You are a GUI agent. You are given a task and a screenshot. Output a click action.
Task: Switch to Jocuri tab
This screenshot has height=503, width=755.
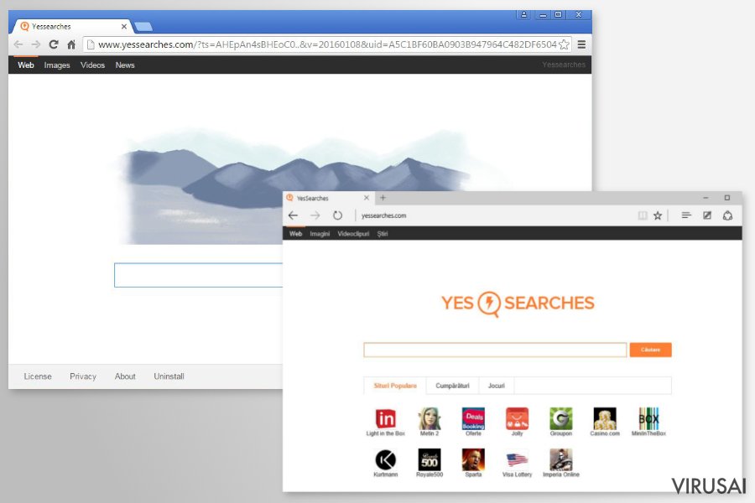[x=497, y=386]
